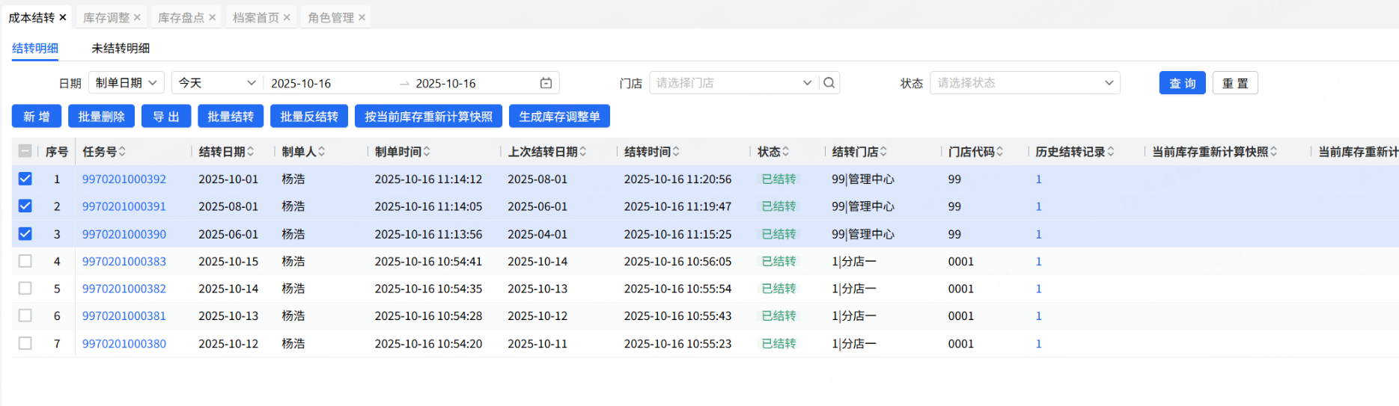Click the store search magnifier icon
The width and height of the screenshot is (1399, 406).
(x=829, y=83)
